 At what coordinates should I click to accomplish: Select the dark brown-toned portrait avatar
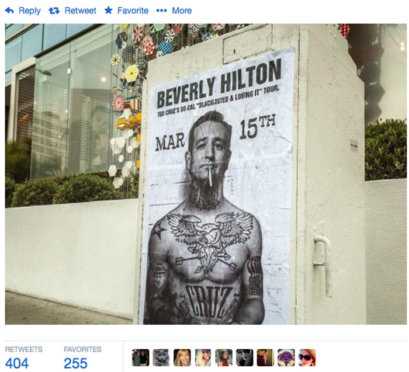(265, 357)
